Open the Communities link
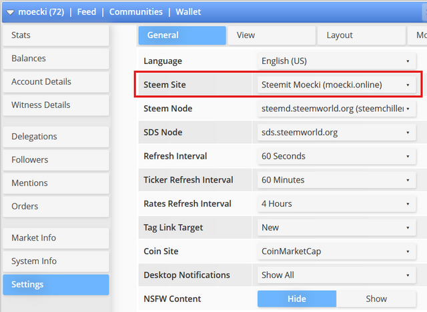This screenshot has width=427, height=312. pos(136,12)
